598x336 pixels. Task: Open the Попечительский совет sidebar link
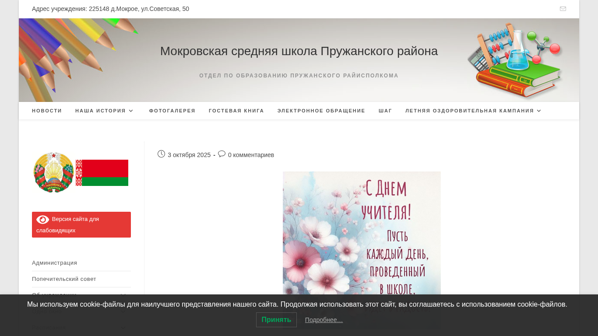[64, 279]
